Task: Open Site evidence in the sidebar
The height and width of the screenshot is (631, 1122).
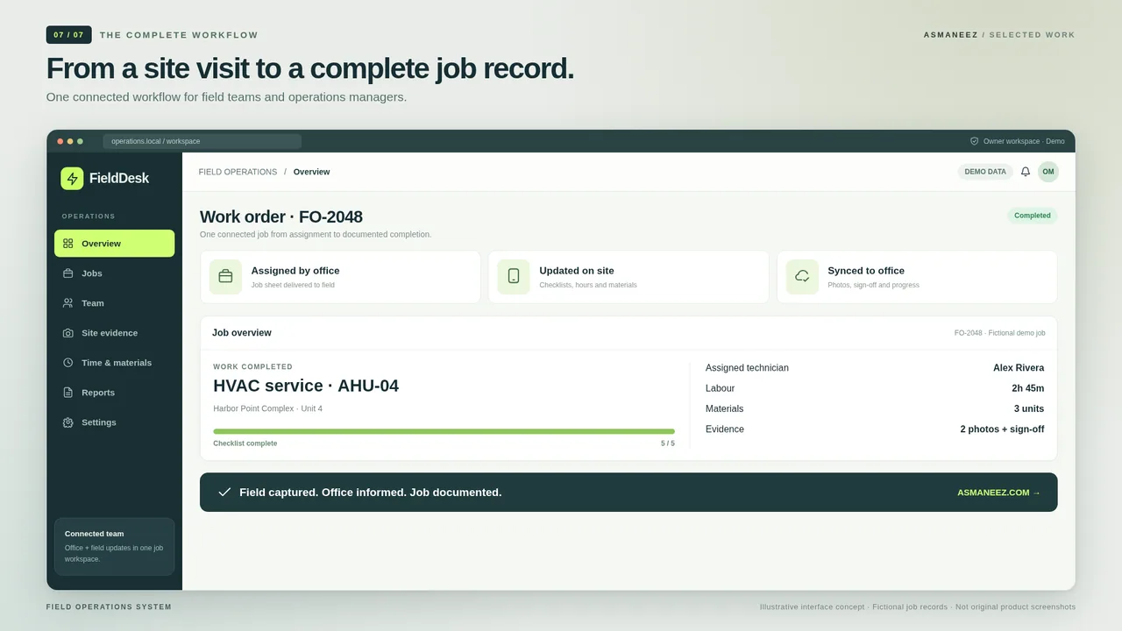Action: tap(114, 333)
